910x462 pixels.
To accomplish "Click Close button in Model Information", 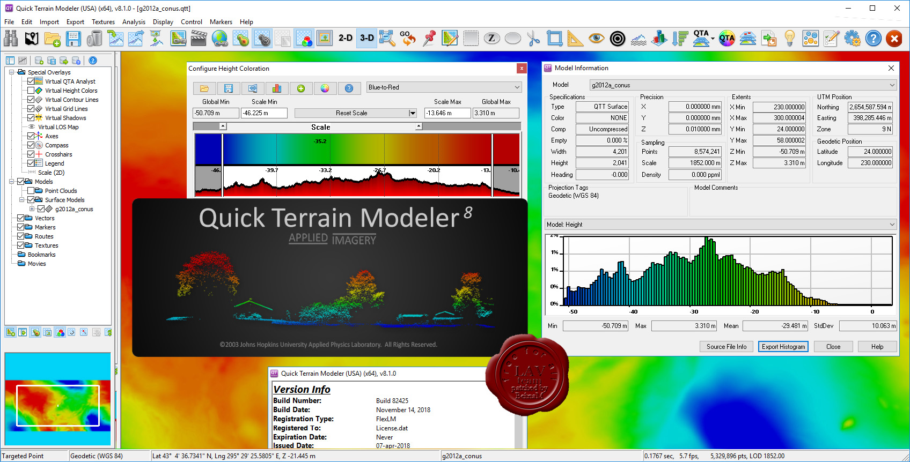I will point(833,347).
